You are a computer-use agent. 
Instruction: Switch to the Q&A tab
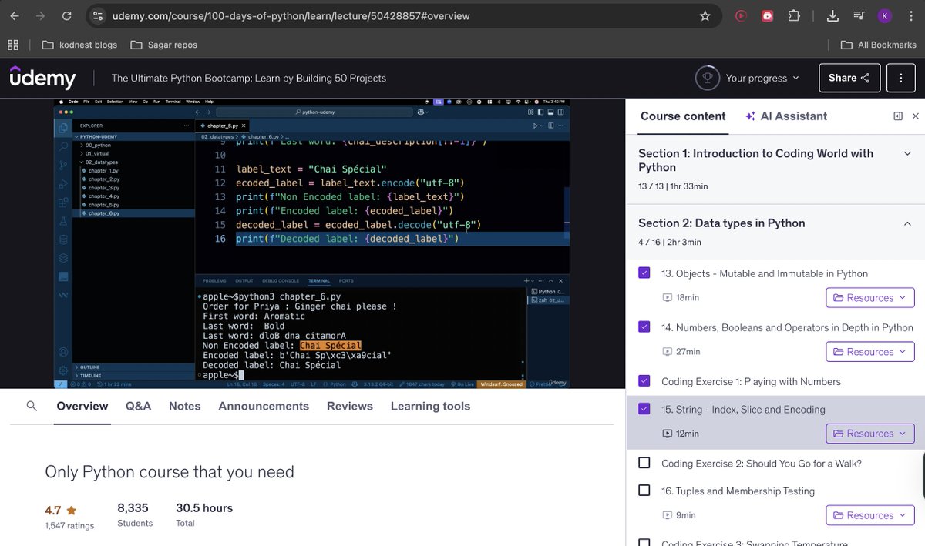pos(139,406)
